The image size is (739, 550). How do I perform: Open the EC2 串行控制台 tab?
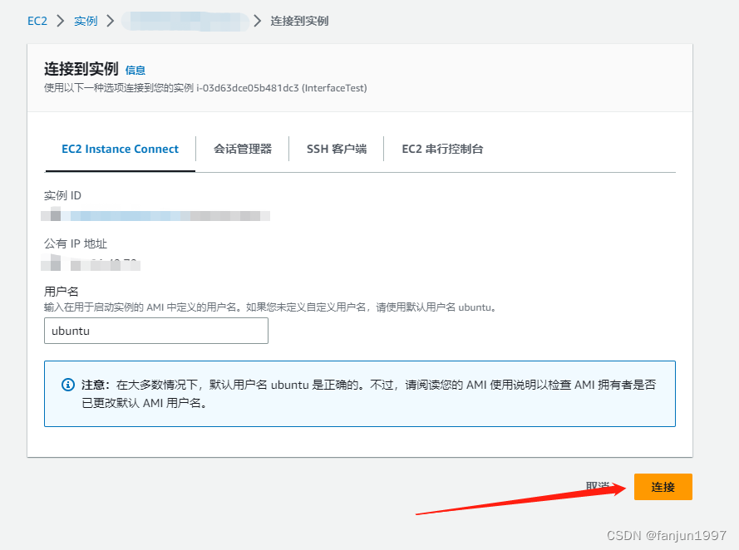pos(442,150)
